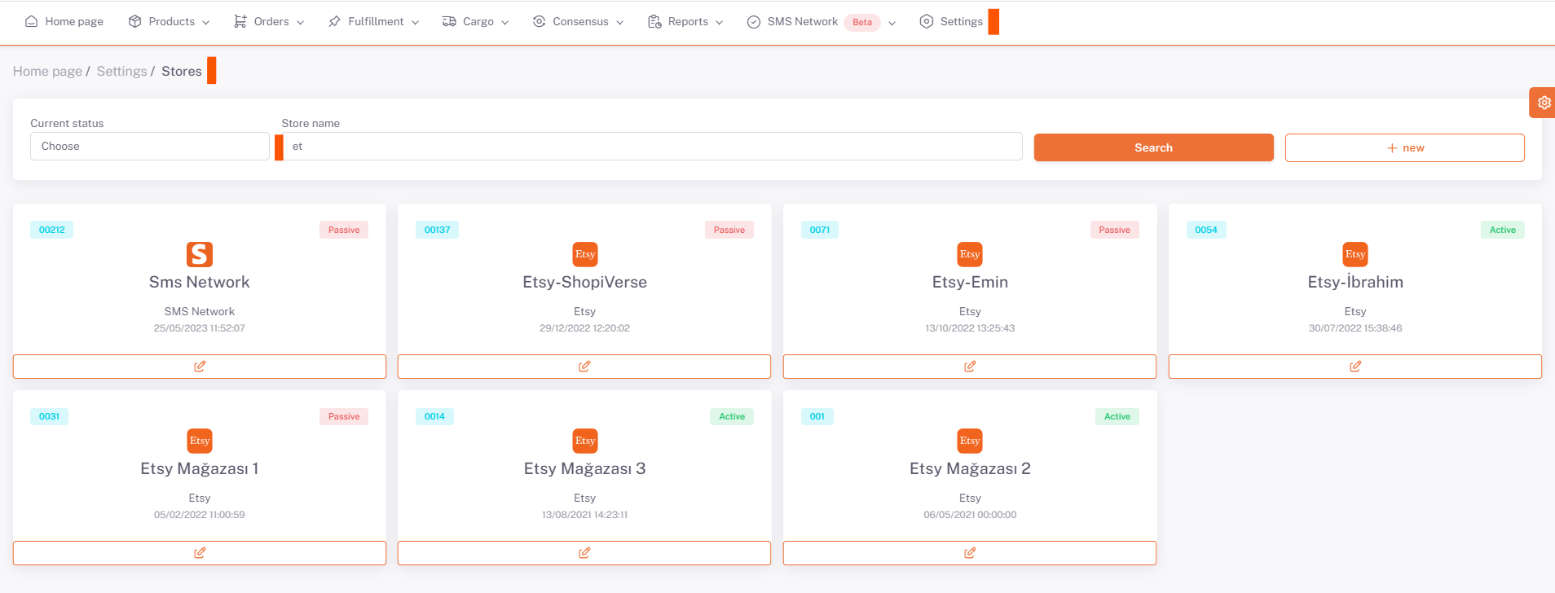Image resolution: width=1555 pixels, height=593 pixels.
Task: Click the Store name search field
Action: pyautogui.click(x=652, y=147)
